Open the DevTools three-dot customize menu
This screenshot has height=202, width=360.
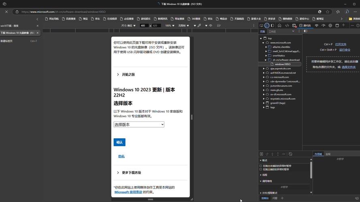click(352, 25)
